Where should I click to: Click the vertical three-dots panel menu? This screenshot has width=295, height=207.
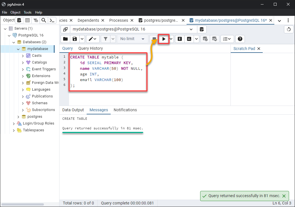click(x=288, y=20)
